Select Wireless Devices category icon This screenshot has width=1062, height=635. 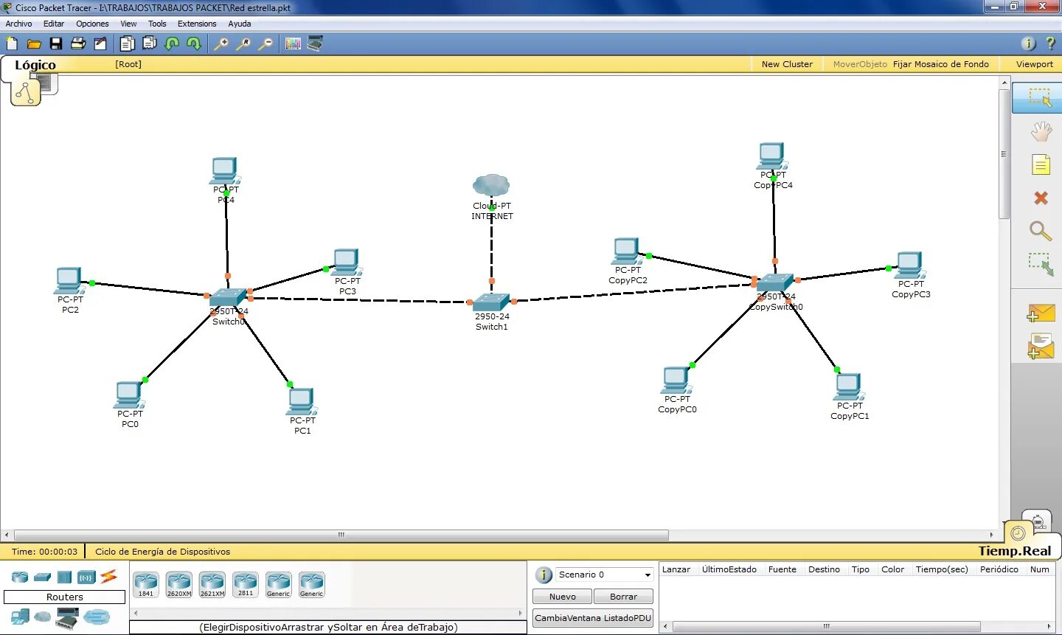(x=86, y=577)
